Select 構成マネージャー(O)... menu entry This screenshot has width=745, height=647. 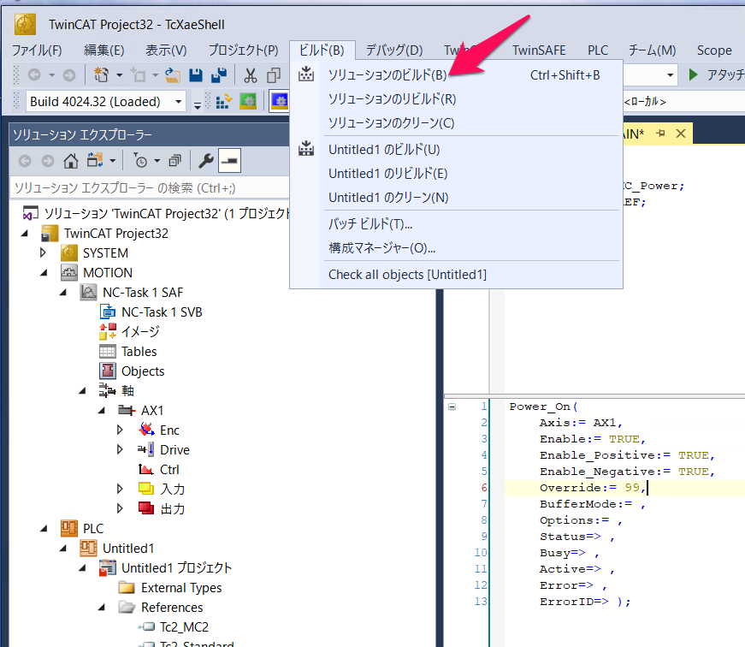456,247
